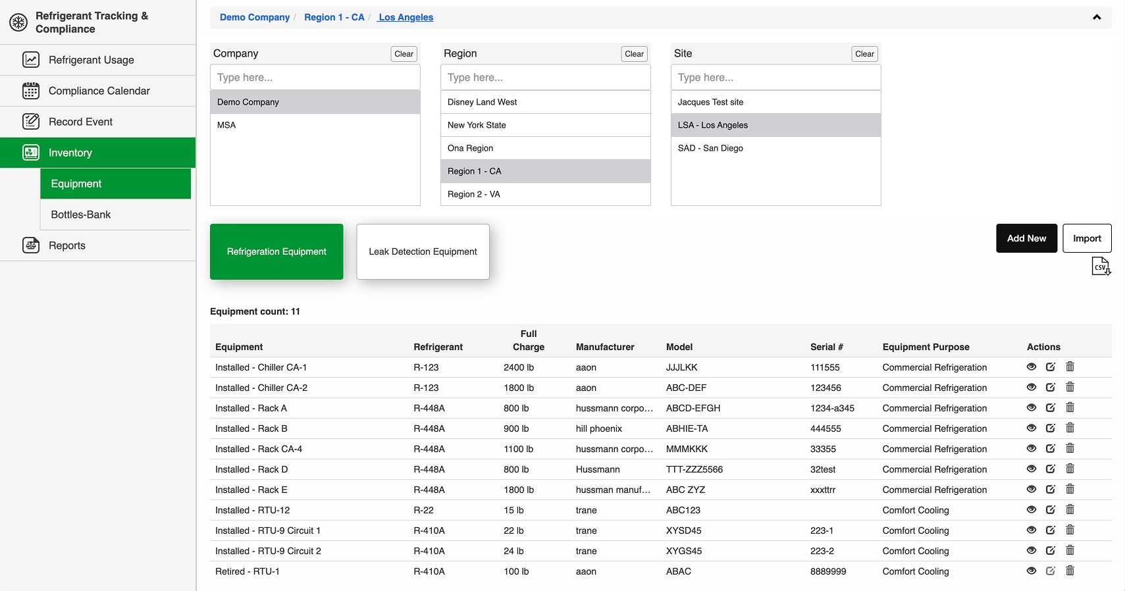Viewport: 1125px width, 591px height.
Task: Edit Rack D equipment
Action: [1051, 469]
